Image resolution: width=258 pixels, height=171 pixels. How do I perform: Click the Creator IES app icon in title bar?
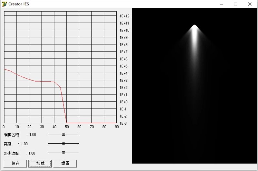(x=4, y=4)
